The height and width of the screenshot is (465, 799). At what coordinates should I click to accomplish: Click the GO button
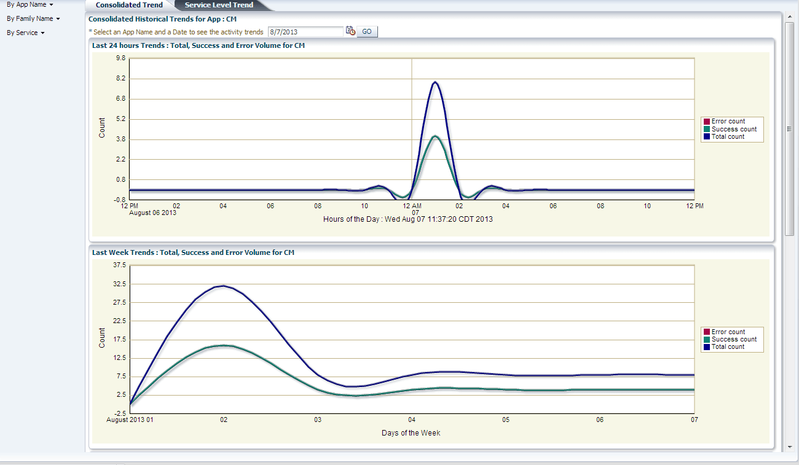coord(367,31)
